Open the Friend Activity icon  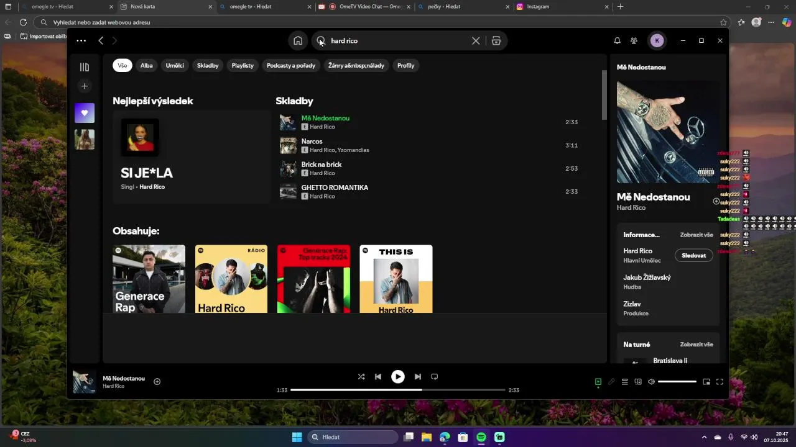click(x=634, y=41)
